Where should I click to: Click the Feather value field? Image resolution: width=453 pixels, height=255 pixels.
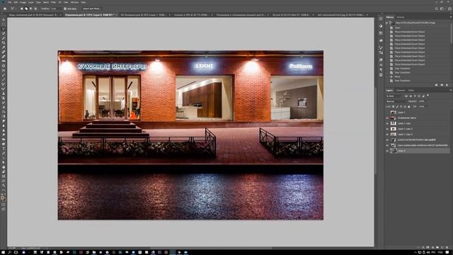click(57, 8)
